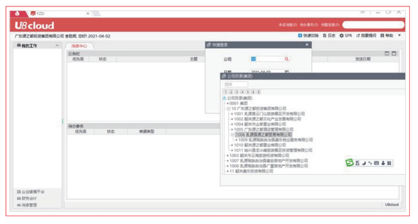Select highlighted company 1006 in tree
Viewport: 418px width, 224px height.
click(264, 135)
